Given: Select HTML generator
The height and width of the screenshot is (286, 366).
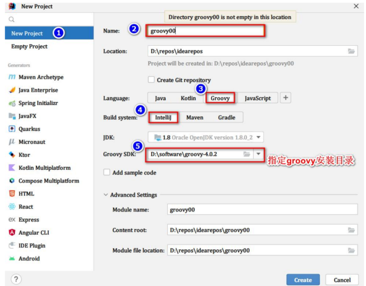Looking at the screenshot, I should pyautogui.click(x=21, y=194).
